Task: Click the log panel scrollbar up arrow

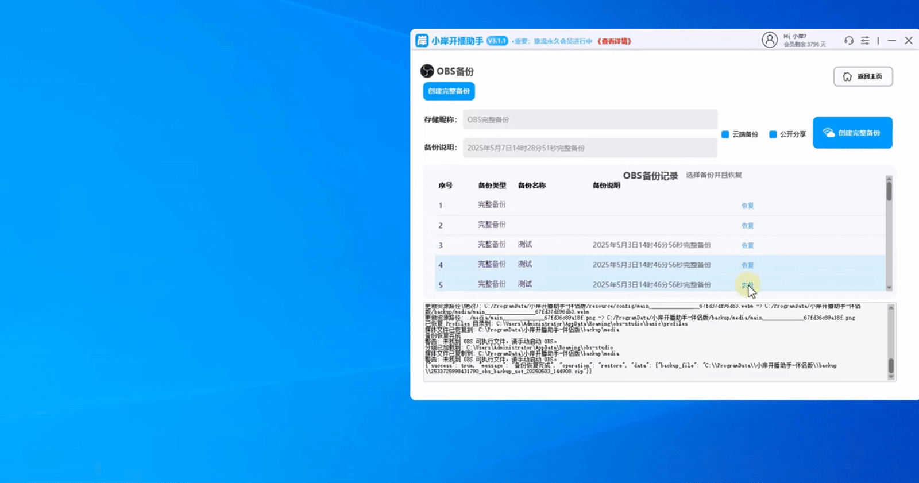Action: (891, 308)
